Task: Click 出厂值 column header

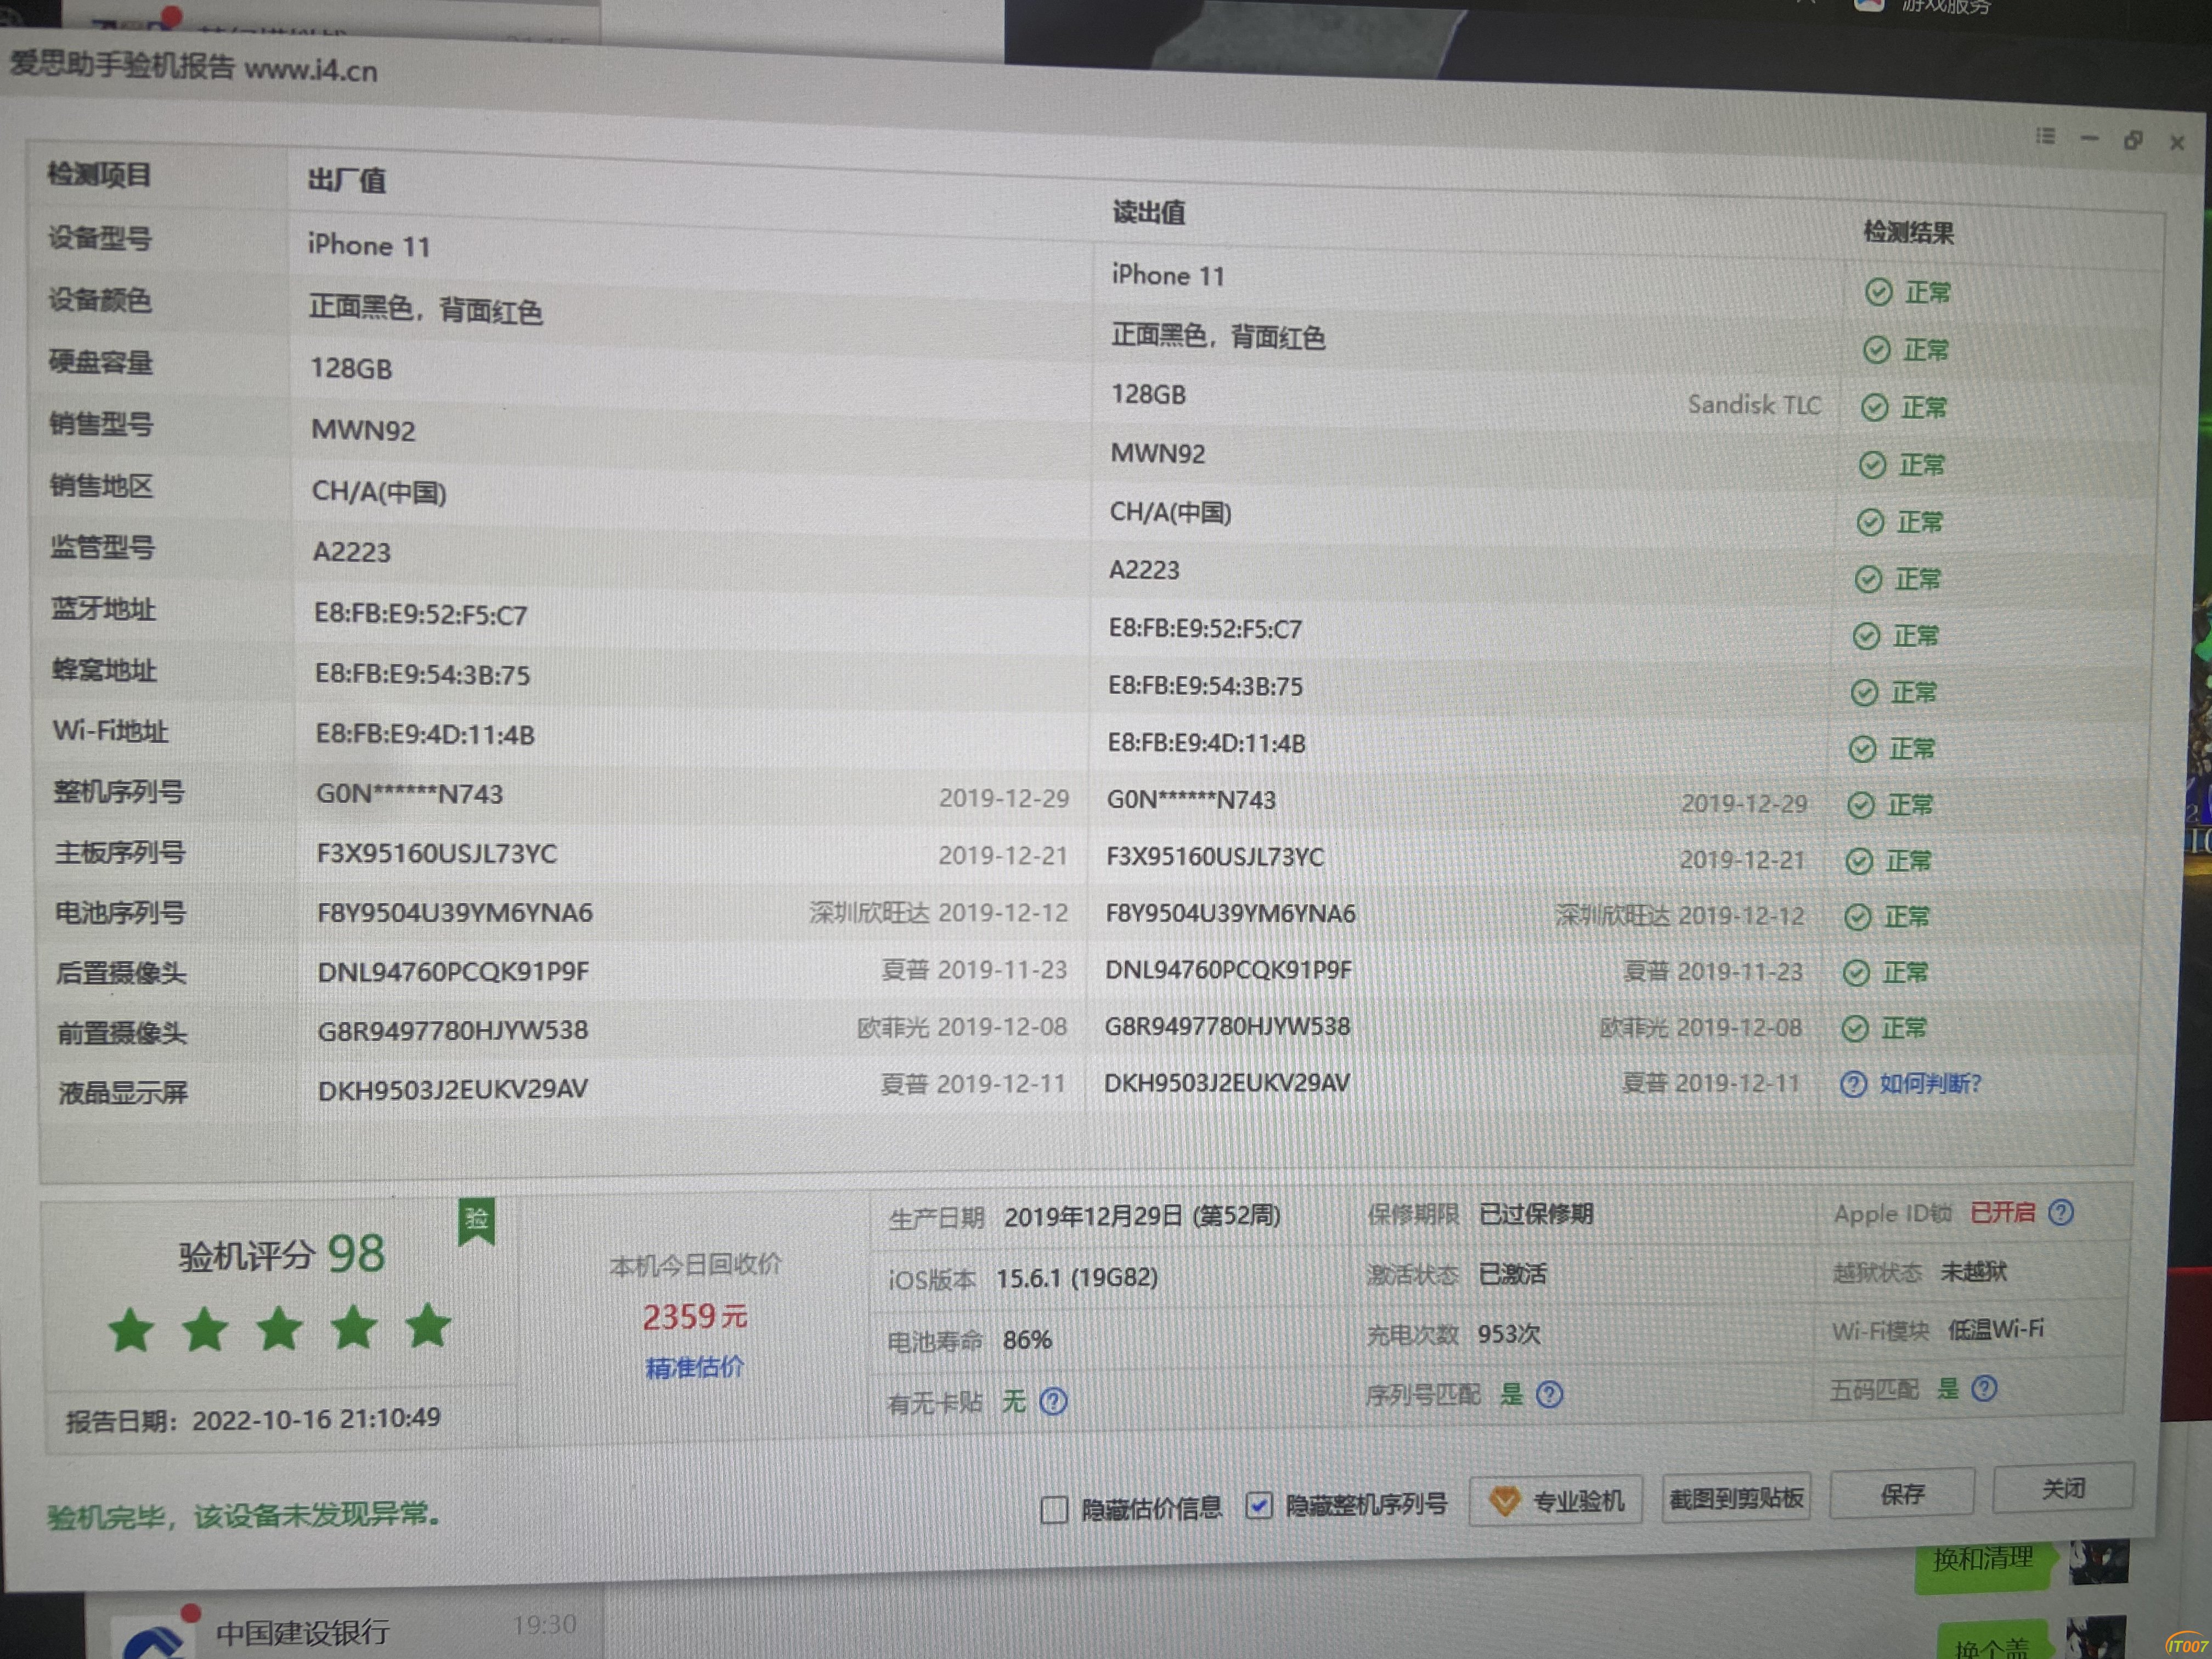Action: click(x=346, y=180)
